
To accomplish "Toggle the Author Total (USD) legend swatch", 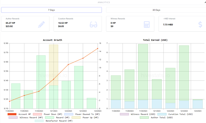I will [144, 117].
